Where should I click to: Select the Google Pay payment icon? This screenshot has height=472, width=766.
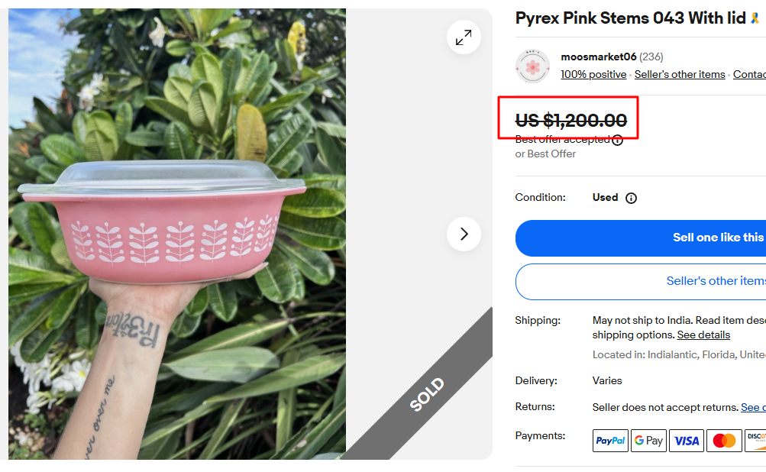[648, 440]
